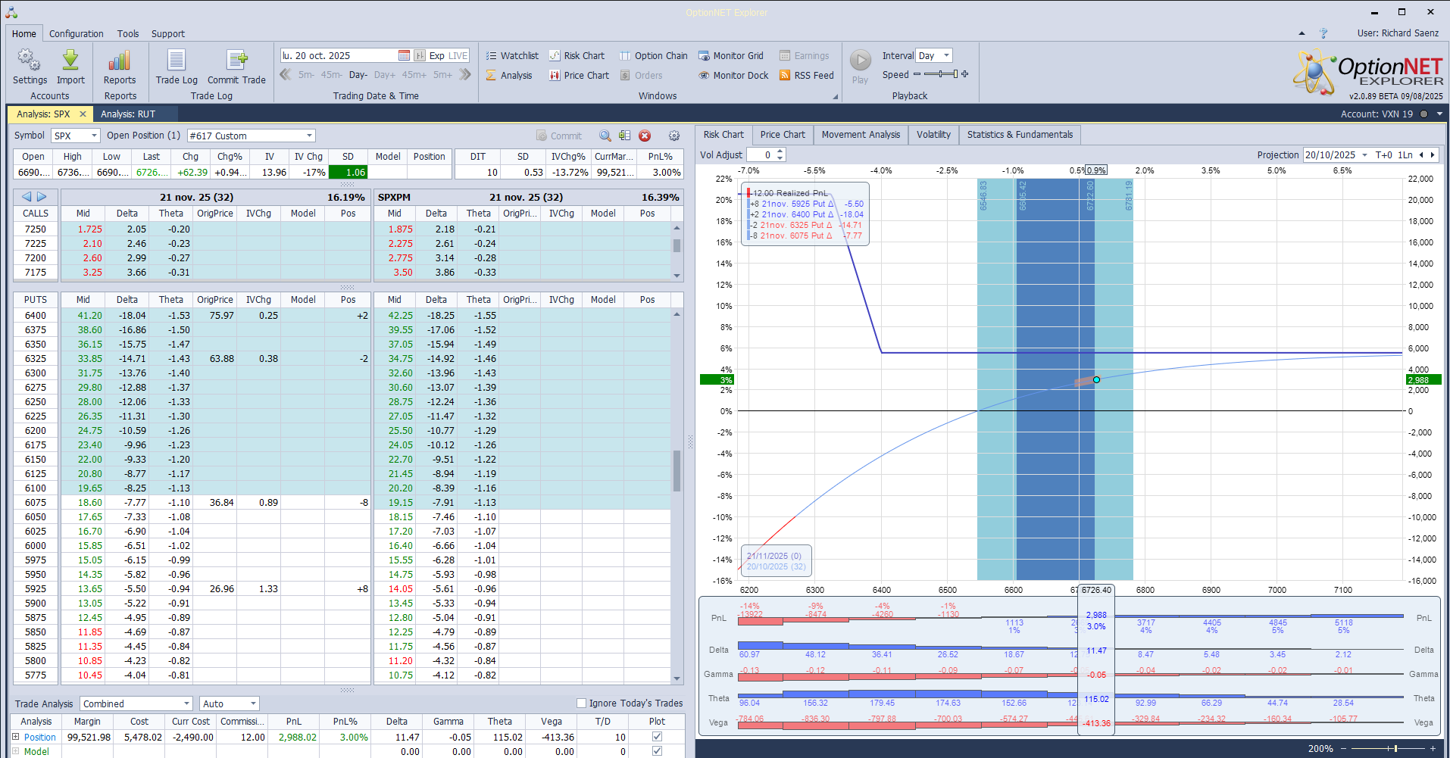The image size is (1450, 758).
Task: Toggle Ignore Today's Trades checkbox
Action: point(581,703)
